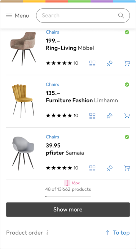Viewport: 136px width, 249px height.
Task: Focus the Search input field
Action: point(83,16)
